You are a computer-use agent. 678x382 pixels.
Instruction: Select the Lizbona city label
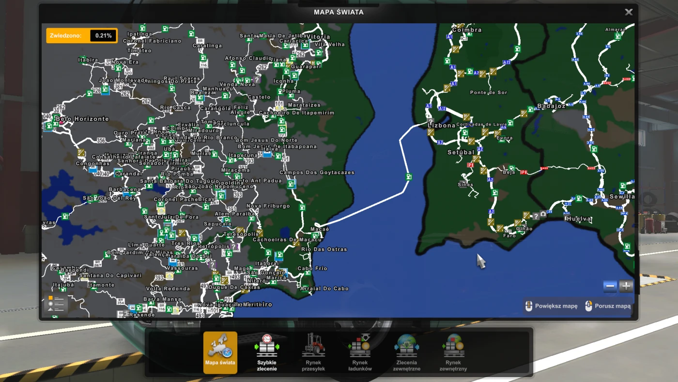(442, 125)
